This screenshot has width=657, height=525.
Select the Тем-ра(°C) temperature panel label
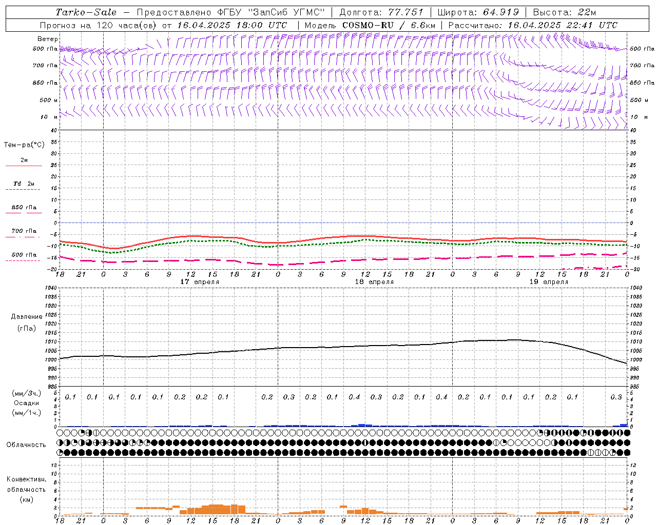click(24, 145)
